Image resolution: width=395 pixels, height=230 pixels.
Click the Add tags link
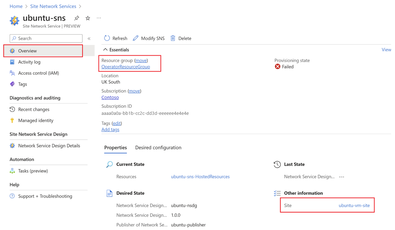click(x=110, y=130)
